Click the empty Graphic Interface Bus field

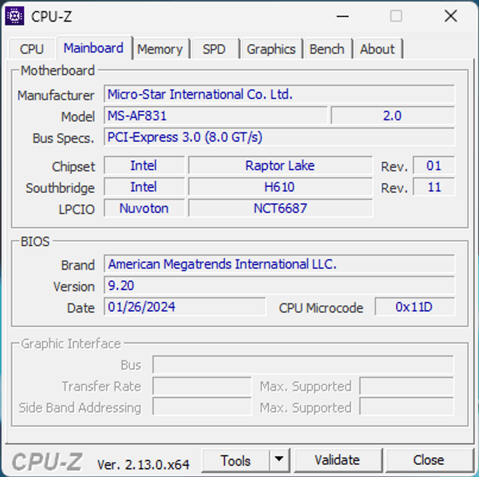click(x=303, y=365)
